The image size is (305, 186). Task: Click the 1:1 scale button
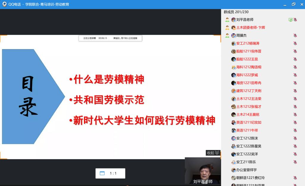click(113, 173)
